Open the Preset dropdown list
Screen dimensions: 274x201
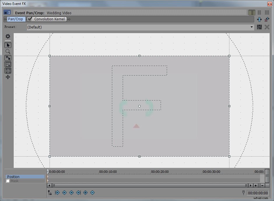(251, 27)
